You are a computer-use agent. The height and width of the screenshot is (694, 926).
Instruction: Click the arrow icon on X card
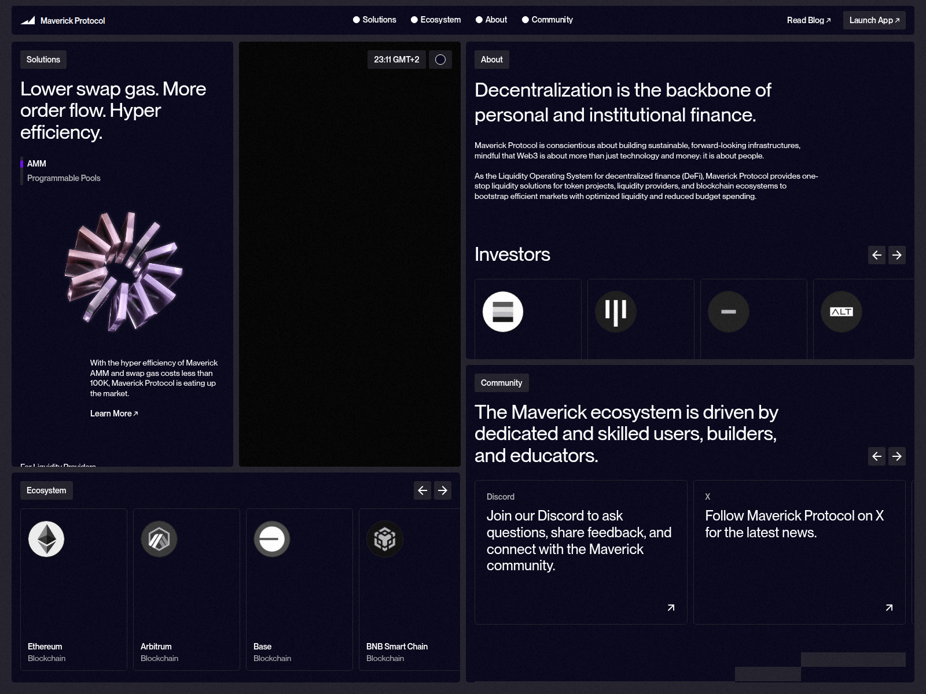(889, 607)
